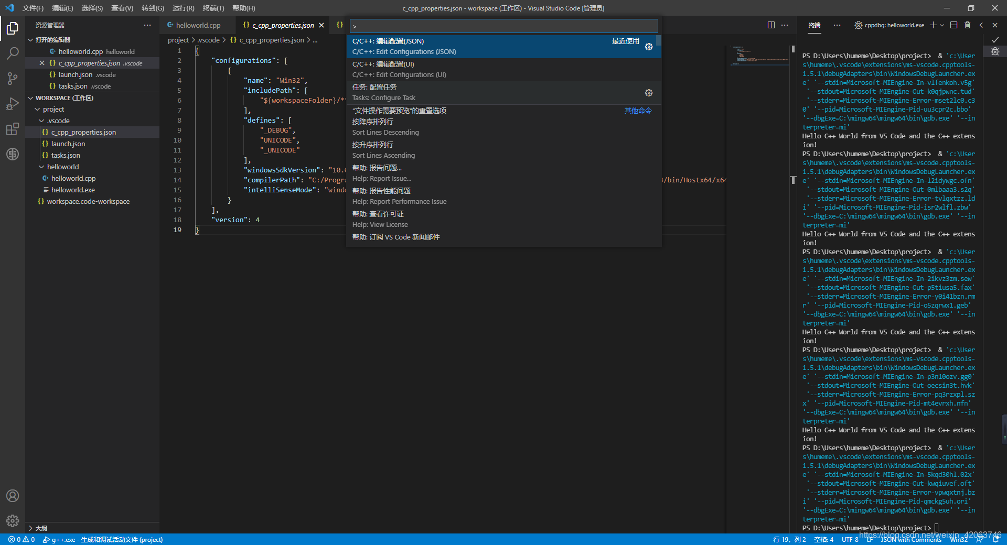
Task: Open Help menu
Action: point(243,8)
